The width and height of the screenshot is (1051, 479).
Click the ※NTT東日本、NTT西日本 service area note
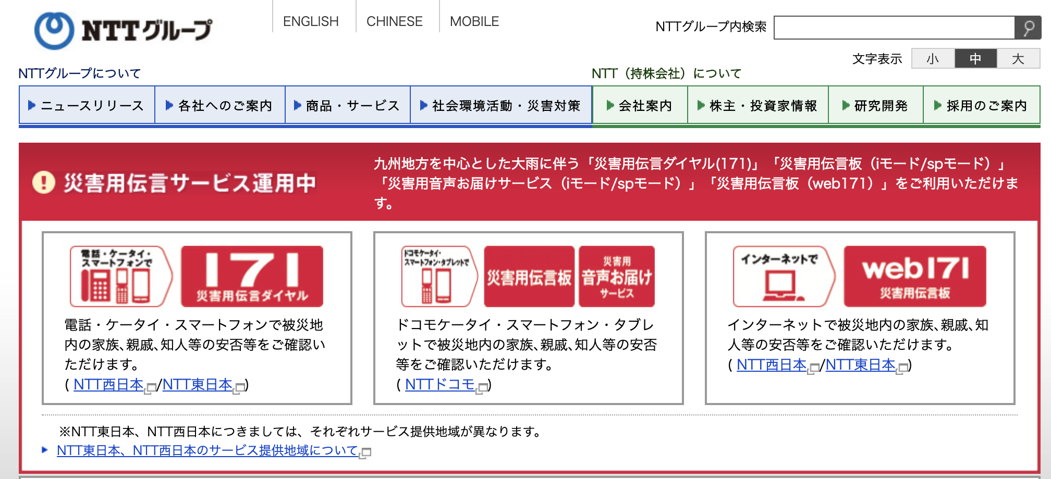tap(302, 431)
